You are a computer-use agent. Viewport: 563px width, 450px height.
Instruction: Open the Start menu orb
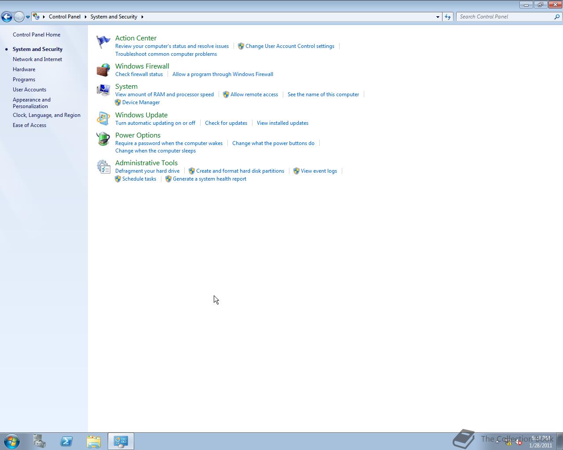(x=12, y=441)
